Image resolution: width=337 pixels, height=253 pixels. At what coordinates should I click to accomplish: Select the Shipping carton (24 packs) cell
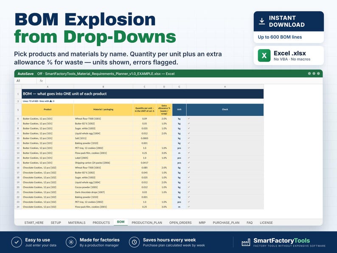[x=103, y=163]
